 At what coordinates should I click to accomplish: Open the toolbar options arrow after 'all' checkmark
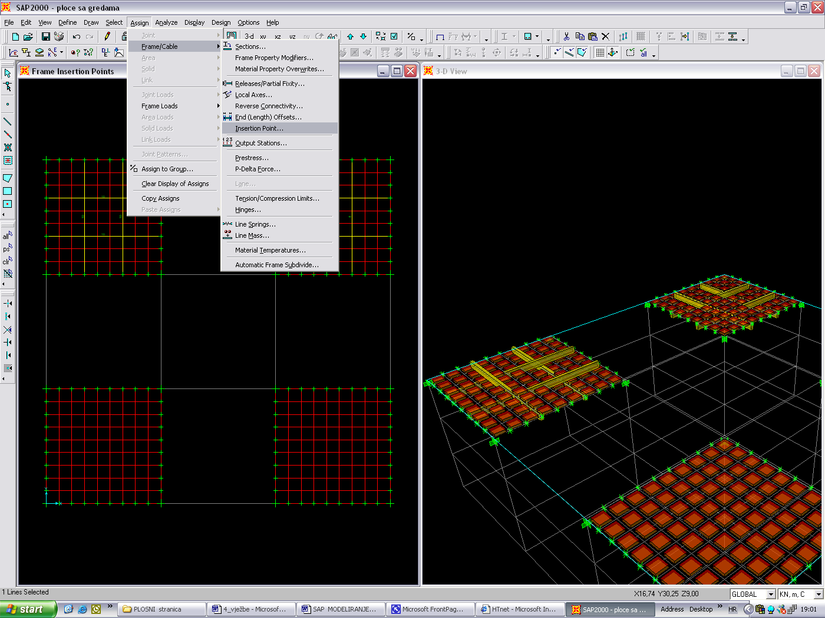[654, 55]
